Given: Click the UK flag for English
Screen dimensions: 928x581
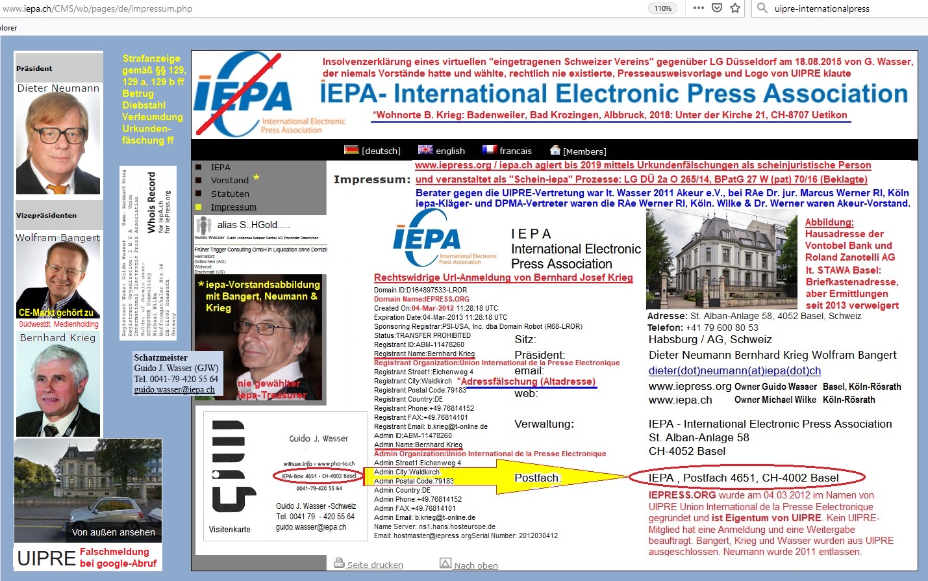Looking at the screenshot, I should pyautogui.click(x=425, y=150).
